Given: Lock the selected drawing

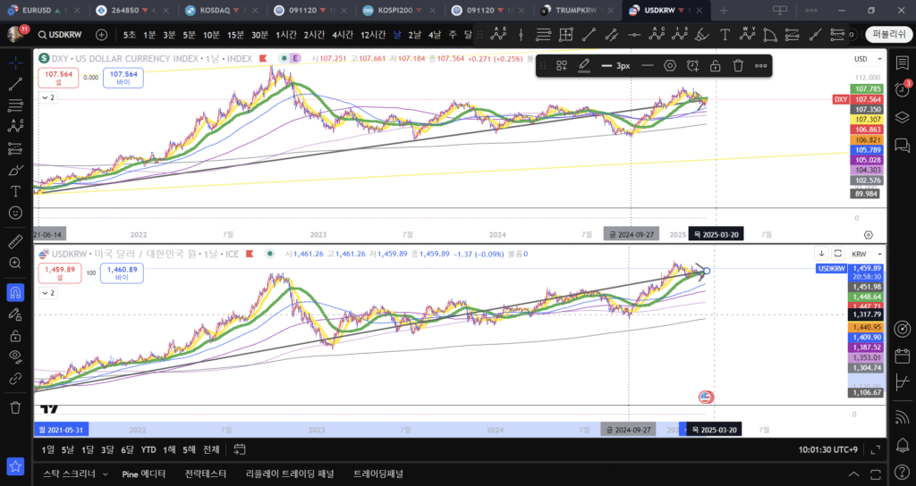Looking at the screenshot, I should coord(715,66).
